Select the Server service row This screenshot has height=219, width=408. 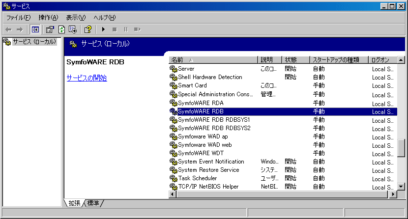[283, 69]
